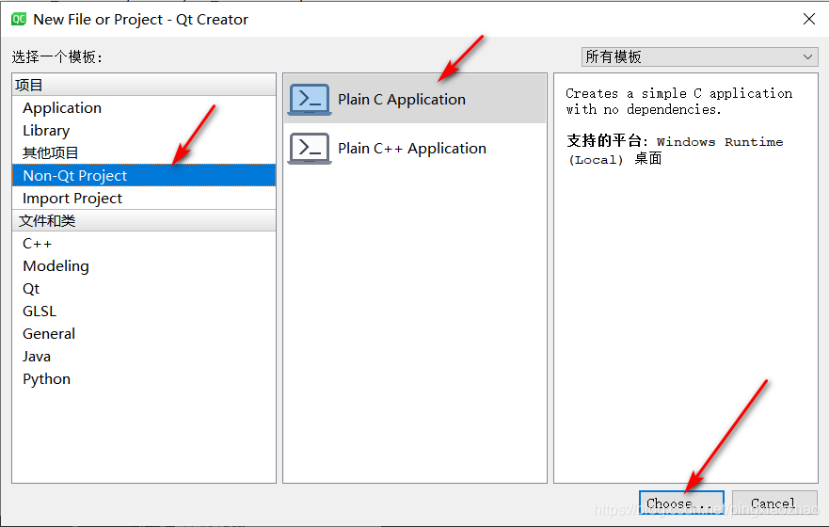This screenshot has height=527, width=829.
Task: Select the Import Project category
Action: click(x=144, y=199)
